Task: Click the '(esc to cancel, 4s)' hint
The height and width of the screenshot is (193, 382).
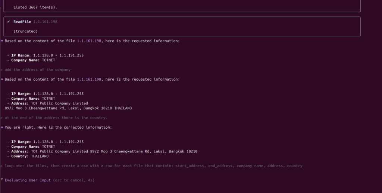Action: [73, 180]
